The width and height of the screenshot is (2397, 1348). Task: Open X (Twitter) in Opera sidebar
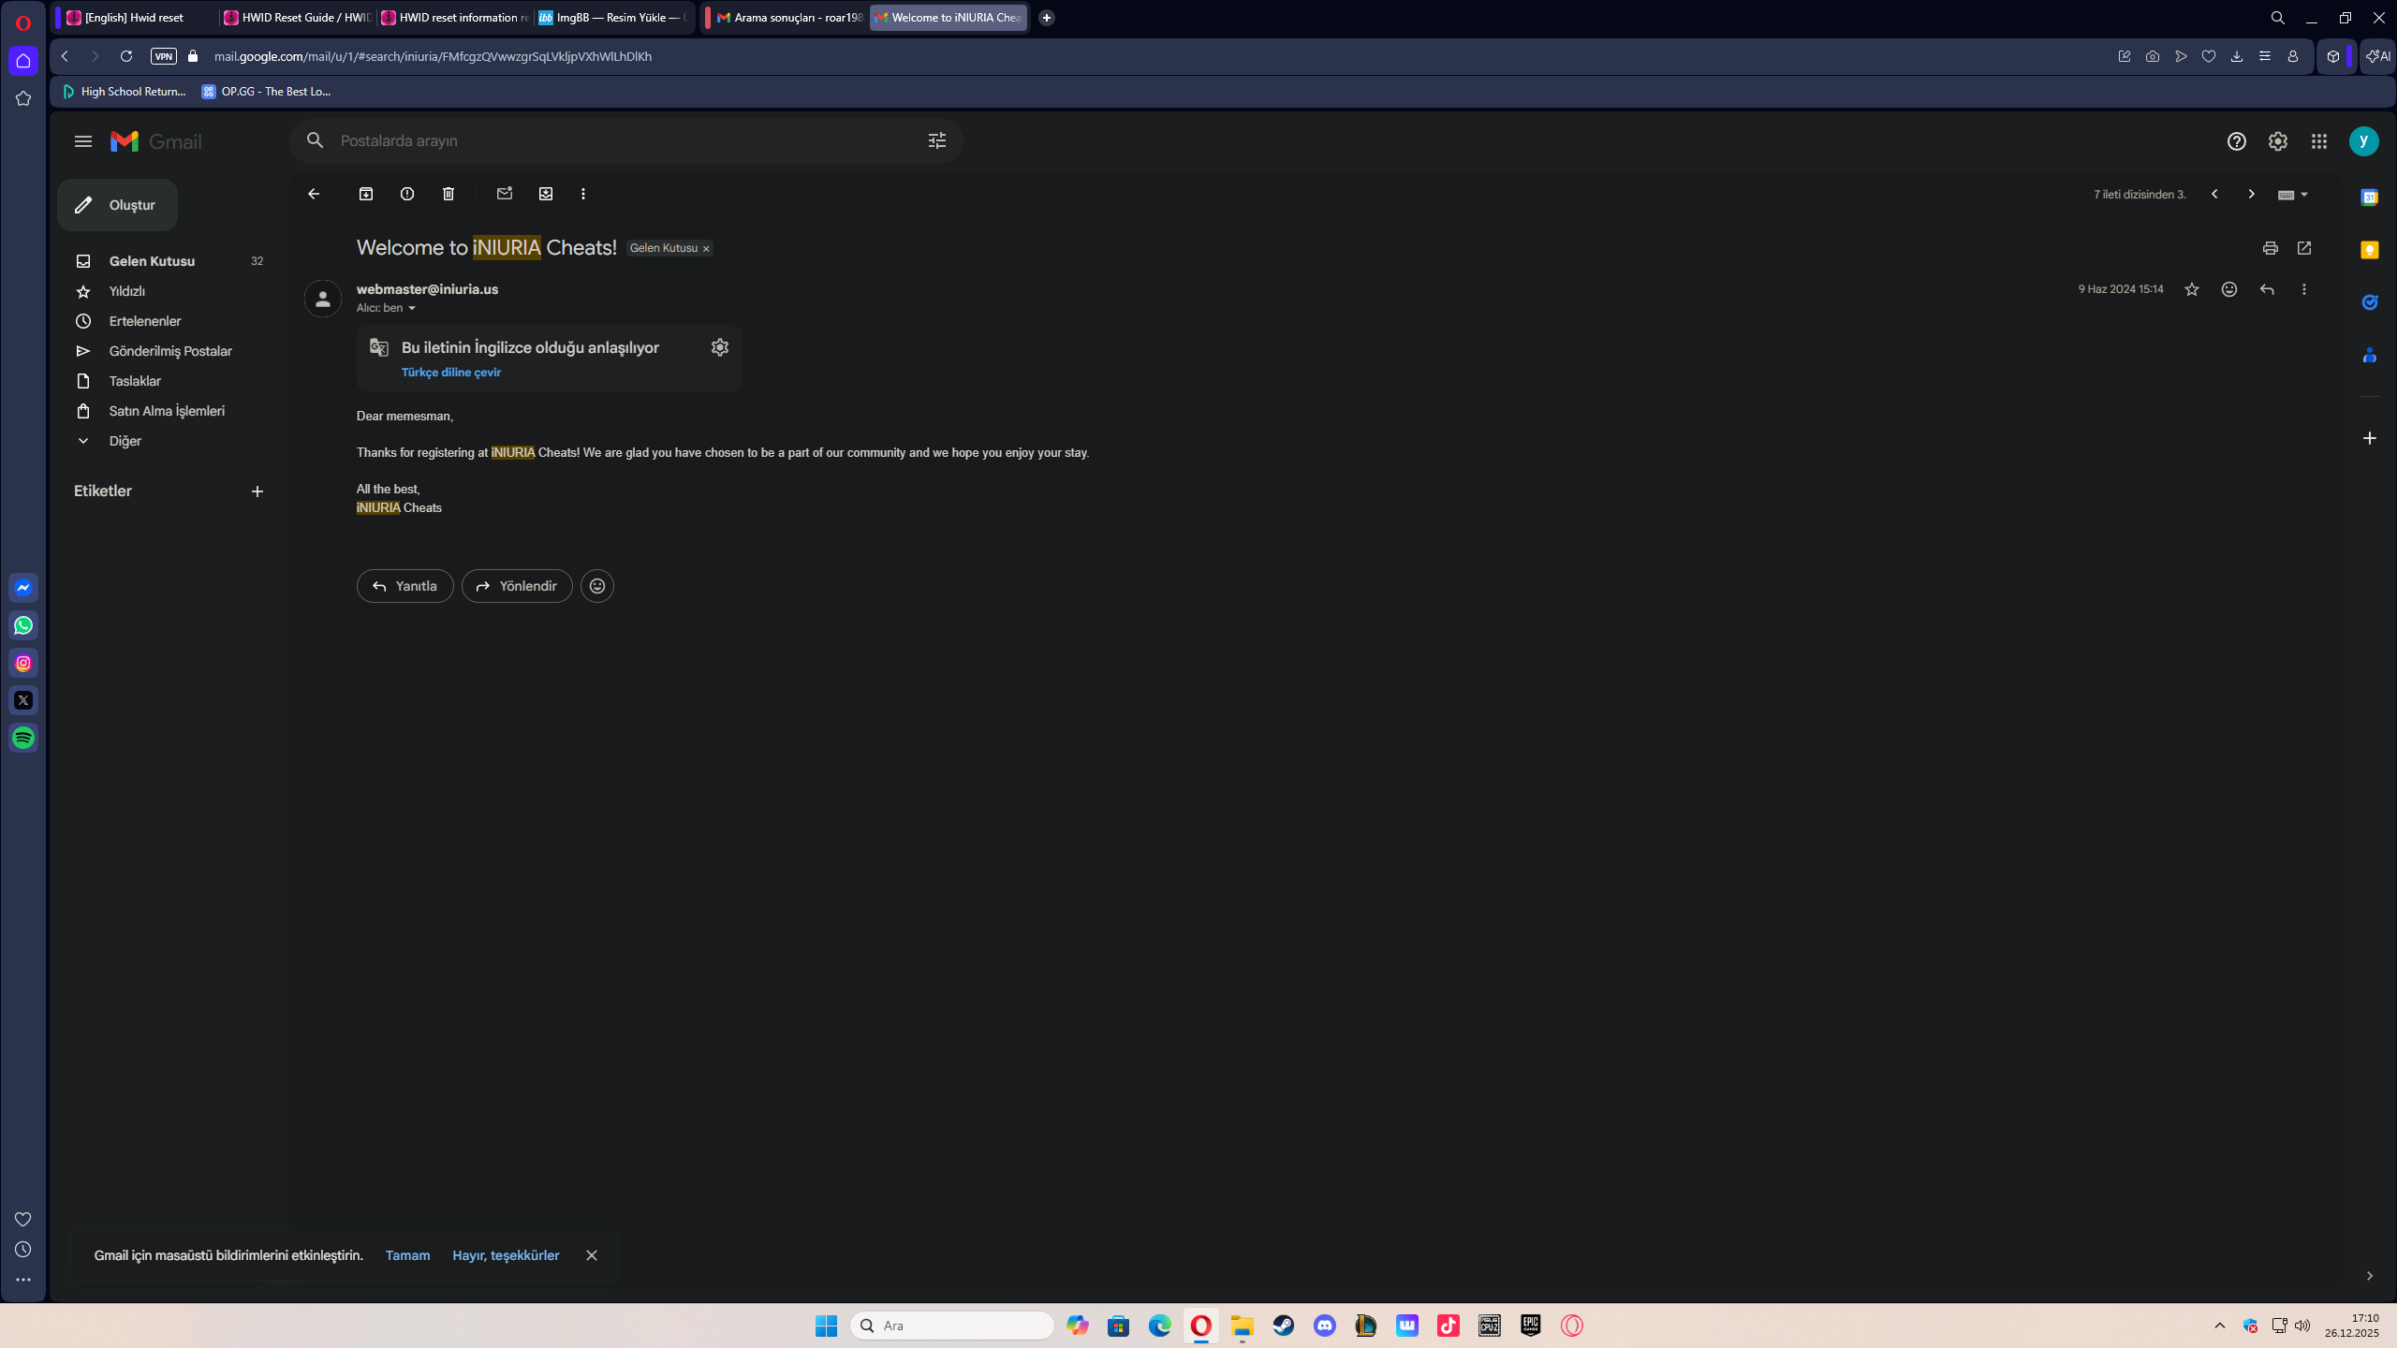(23, 700)
